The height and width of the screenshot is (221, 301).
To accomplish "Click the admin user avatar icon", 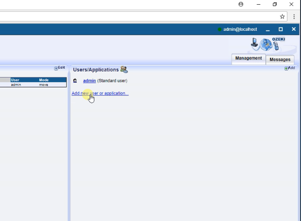I will pos(75,81).
